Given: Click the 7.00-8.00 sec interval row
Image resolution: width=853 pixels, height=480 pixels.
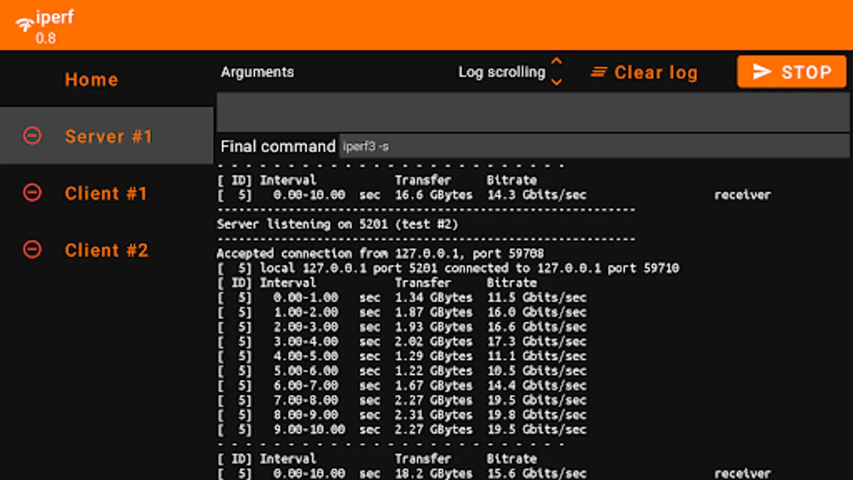Looking at the screenshot, I should click(402, 400).
